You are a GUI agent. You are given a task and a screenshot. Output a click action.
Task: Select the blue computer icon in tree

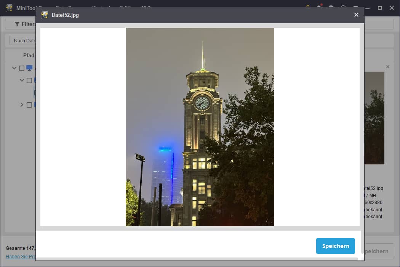29,68
